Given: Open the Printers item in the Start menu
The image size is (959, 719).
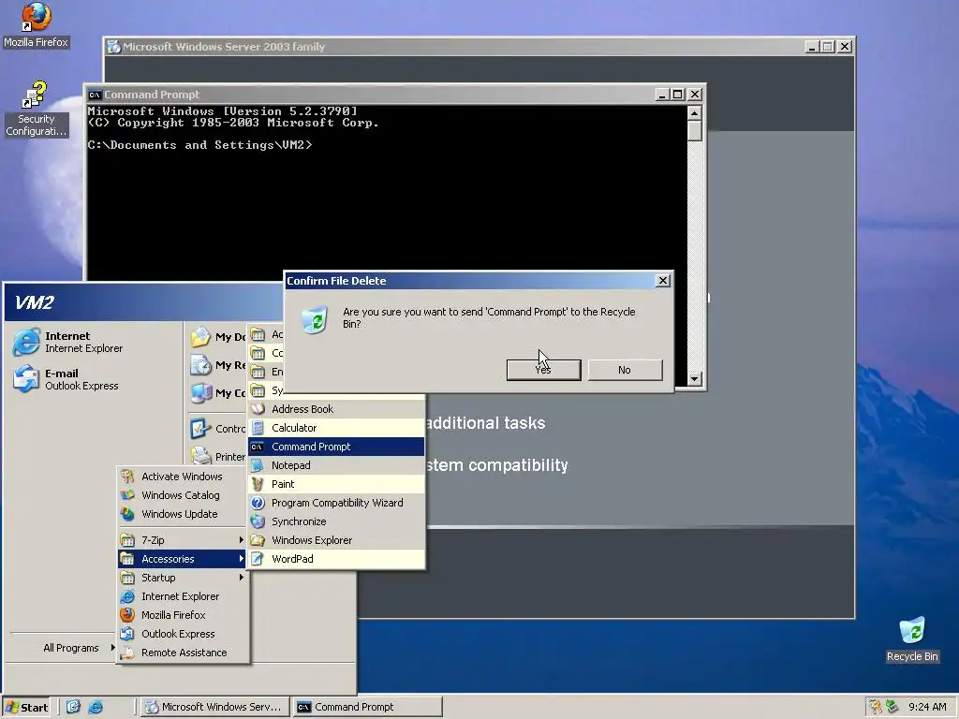Looking at the screenshot, I should click(217, 457).
